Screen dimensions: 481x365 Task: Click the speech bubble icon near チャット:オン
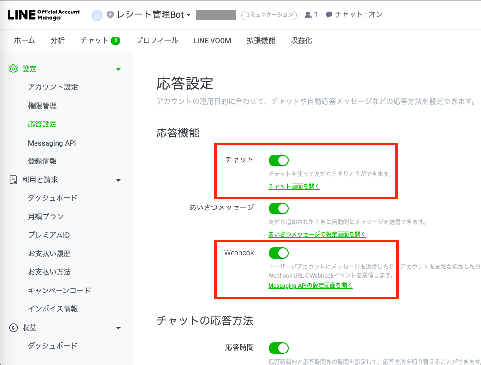pos(330,14)
